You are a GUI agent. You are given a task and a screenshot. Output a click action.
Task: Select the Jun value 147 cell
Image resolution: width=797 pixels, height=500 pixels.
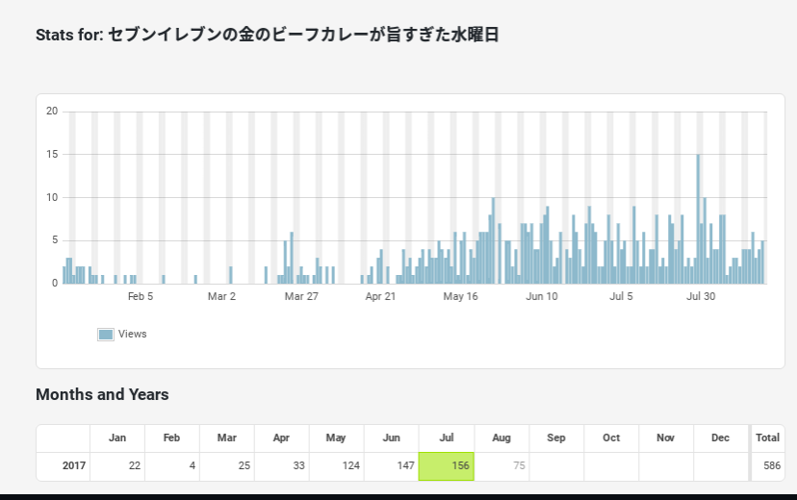392,466
